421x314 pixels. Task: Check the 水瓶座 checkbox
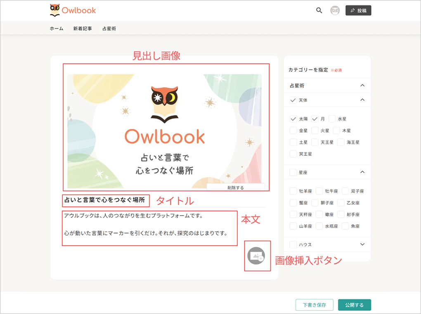coord(319,226)
